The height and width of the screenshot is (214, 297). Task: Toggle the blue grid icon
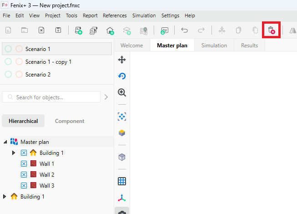(x=122, y=181)
